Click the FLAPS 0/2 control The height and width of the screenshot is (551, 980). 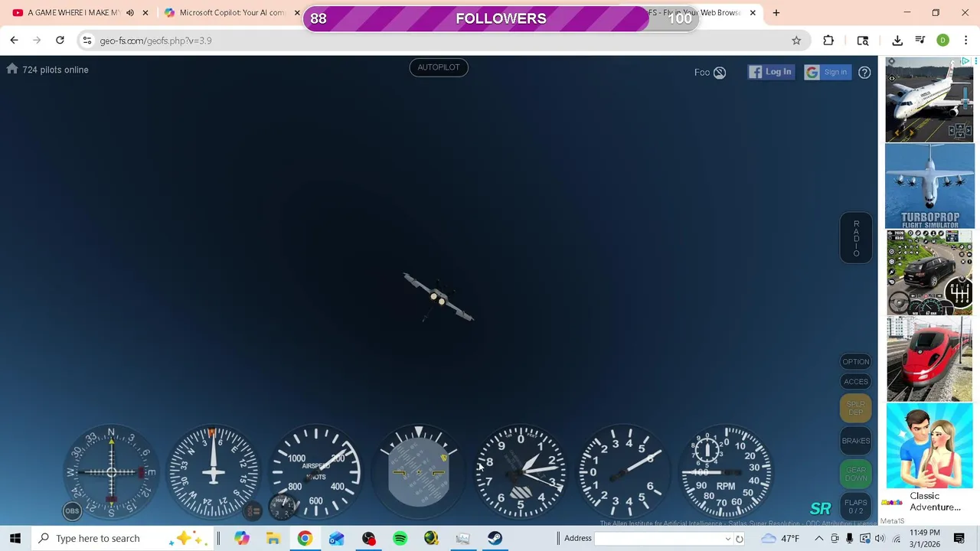coord(856,507)
